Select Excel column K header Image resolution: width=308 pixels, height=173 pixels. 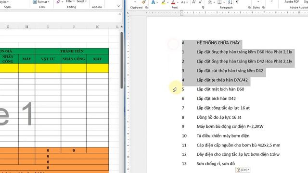pyautogui.click(x=97, y=27)
